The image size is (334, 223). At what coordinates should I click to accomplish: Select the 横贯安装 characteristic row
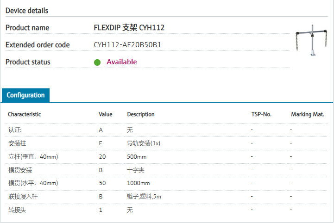click(x=20, y=170)
